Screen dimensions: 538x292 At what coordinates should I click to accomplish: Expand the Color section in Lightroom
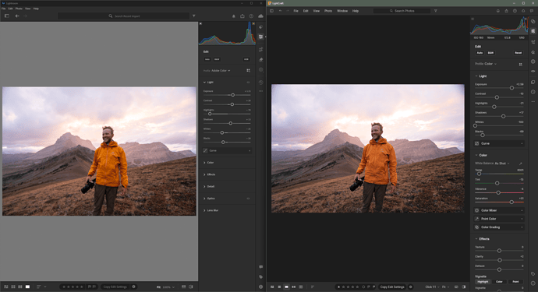pos(204,163)
